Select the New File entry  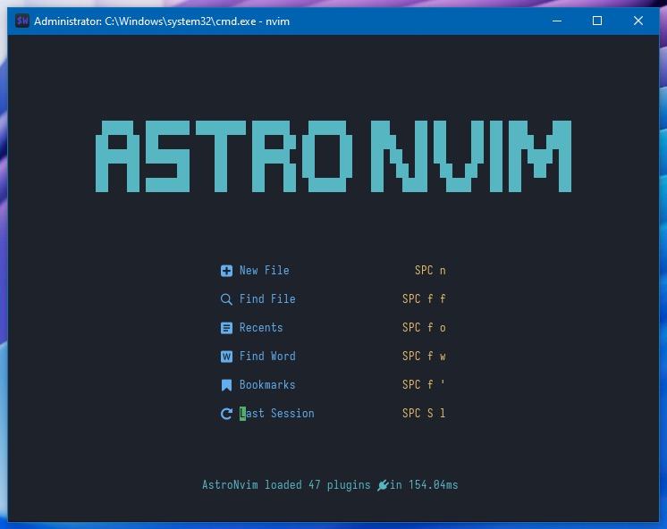click(333, 271)
